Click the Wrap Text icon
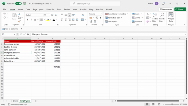Screen dimensions: 188x106 pyautogui.click(x=83, y=15)
